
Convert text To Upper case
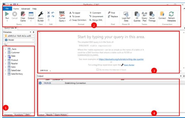(x=75, y=13)
